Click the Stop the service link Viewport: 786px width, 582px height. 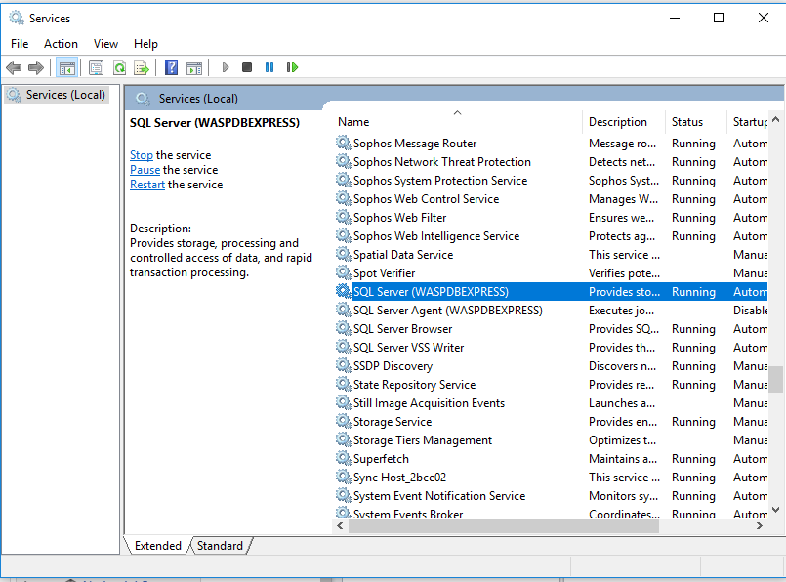coord(142,155)
